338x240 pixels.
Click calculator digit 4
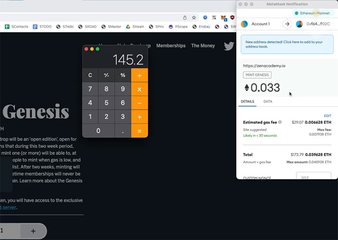(90, 103)
